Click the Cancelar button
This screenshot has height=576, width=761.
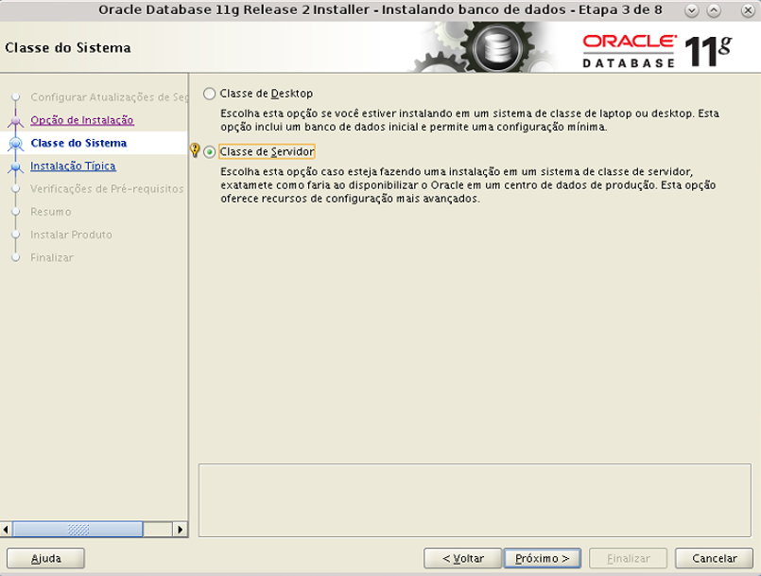(x=715, y=559)
